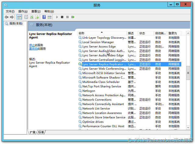The image size is (195, 144).
Task: Select Microsoft Software Shadow Copy service
Action: pyautogui.click(x=129, y=77)
